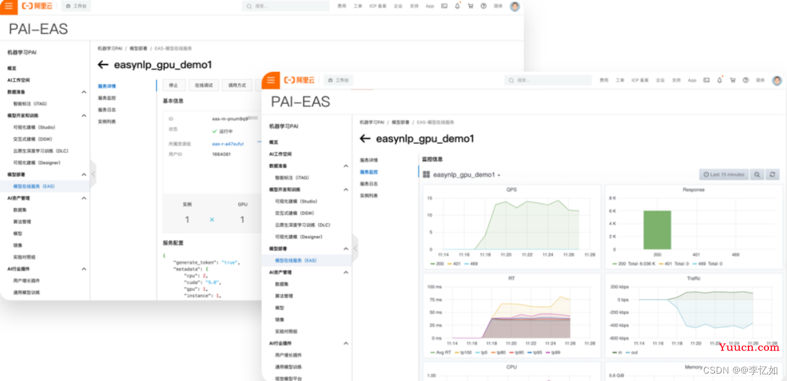Click the 停止 button in back window
This screenshot has width=787, height=381.
pos(174,85)
